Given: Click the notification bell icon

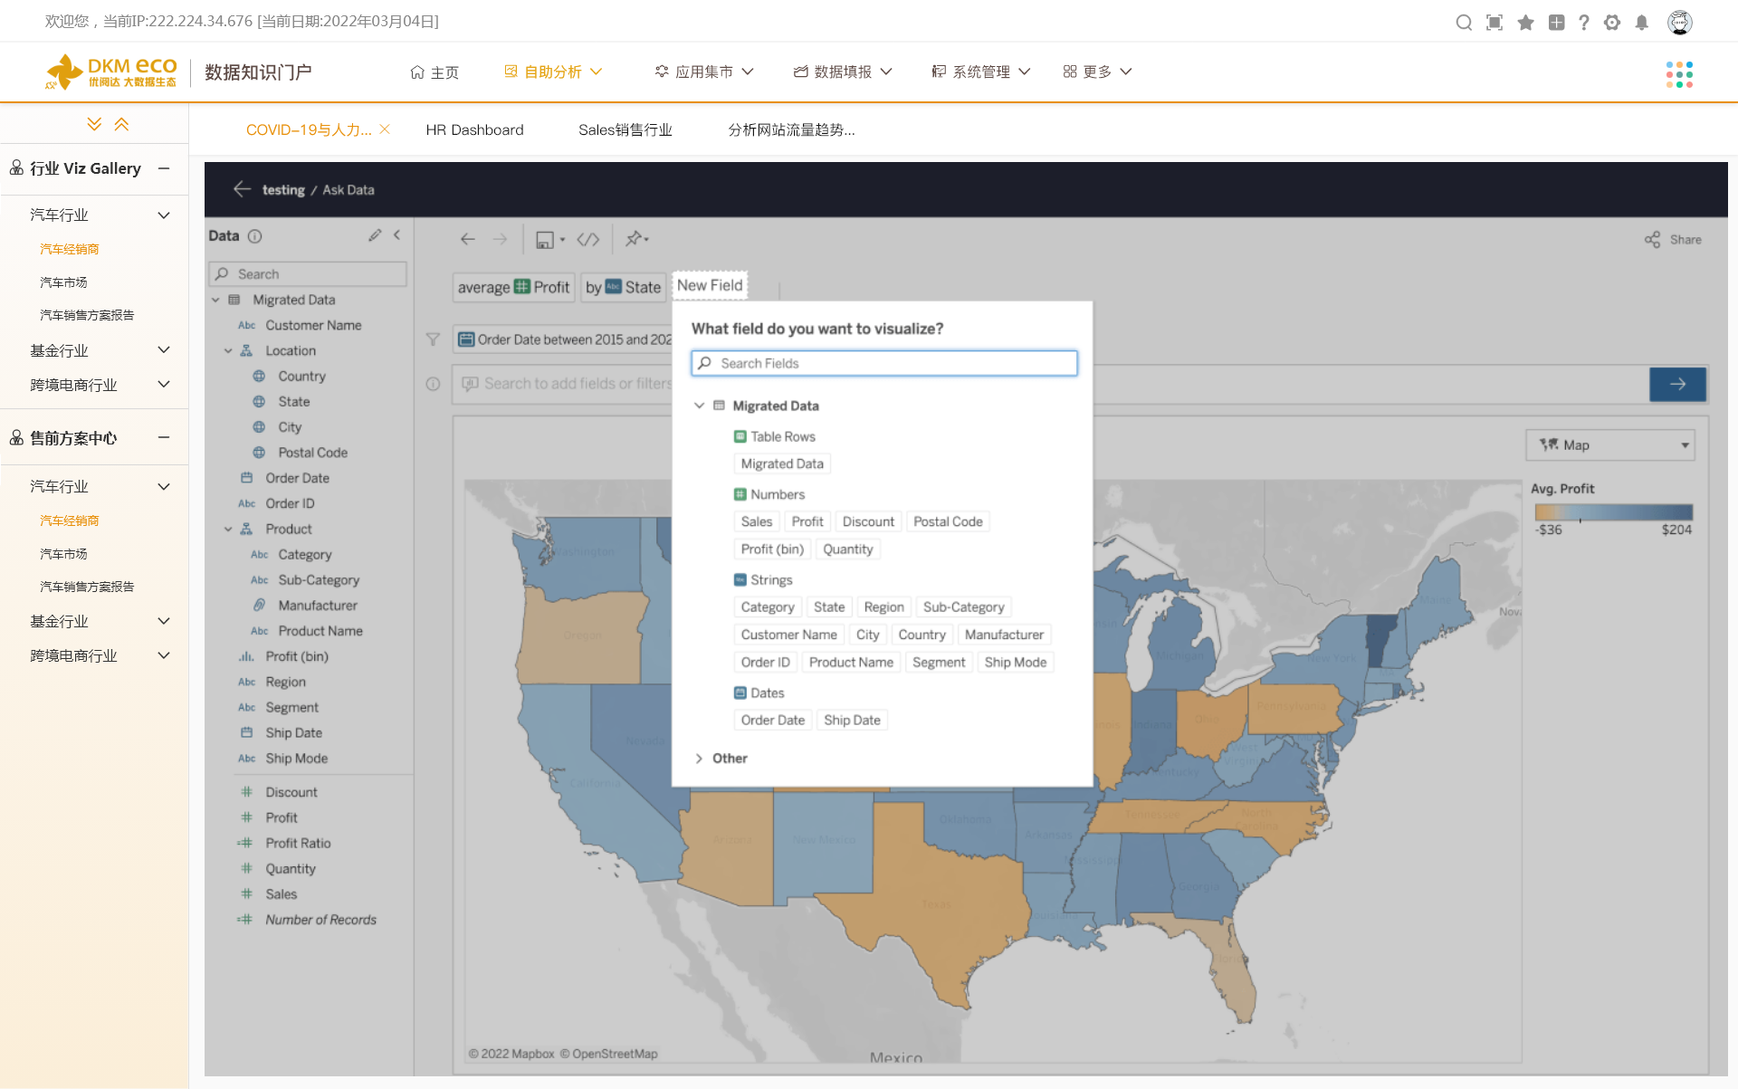Looking at the screenshot, I should (x=1642, y=23).
